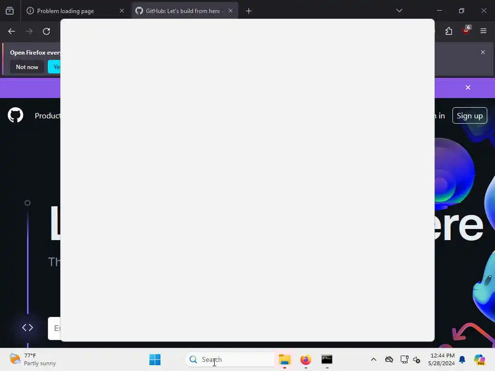495x371 pixels.
Task: Open the clock showing 12:44 PM
Action: (441, 359)
